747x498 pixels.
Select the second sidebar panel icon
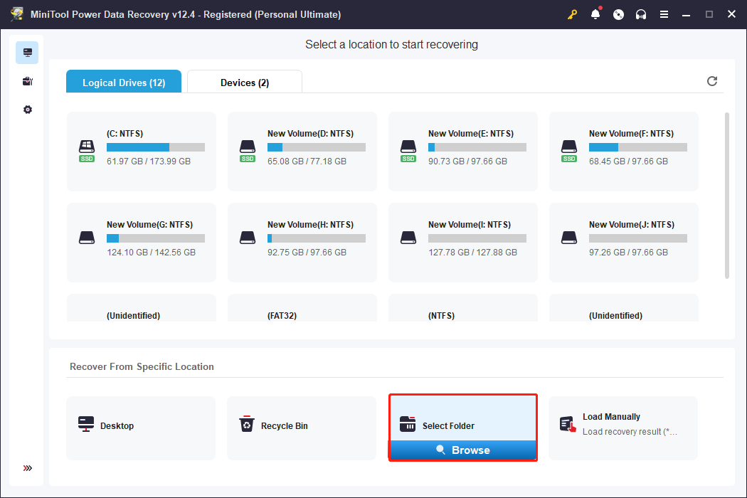27,80
